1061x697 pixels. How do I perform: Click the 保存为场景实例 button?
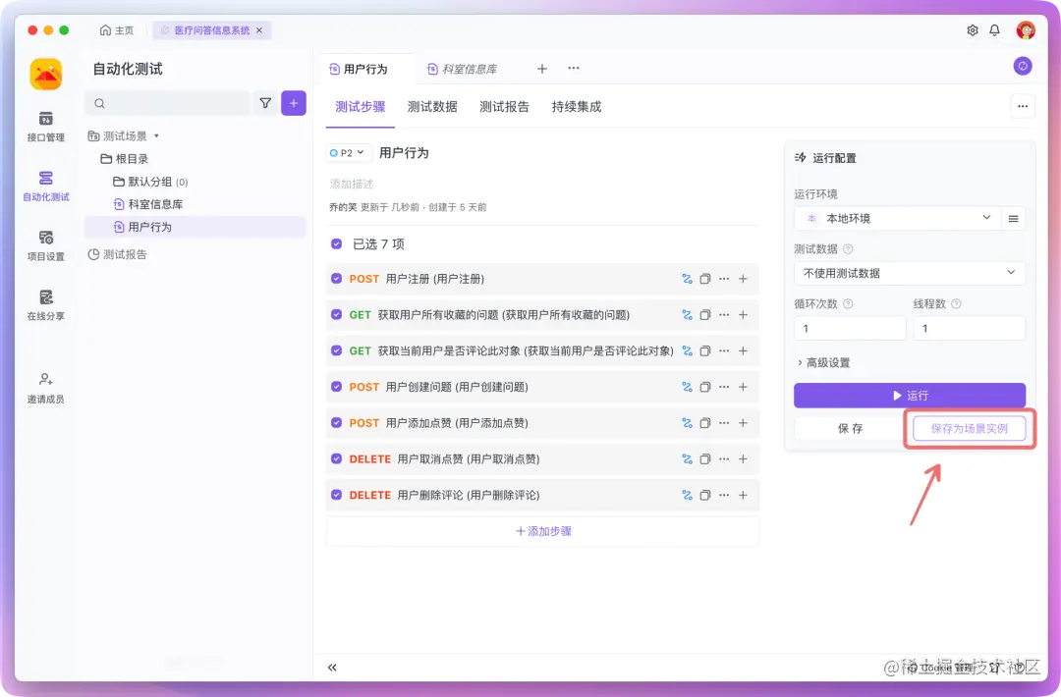coord(970,428)
